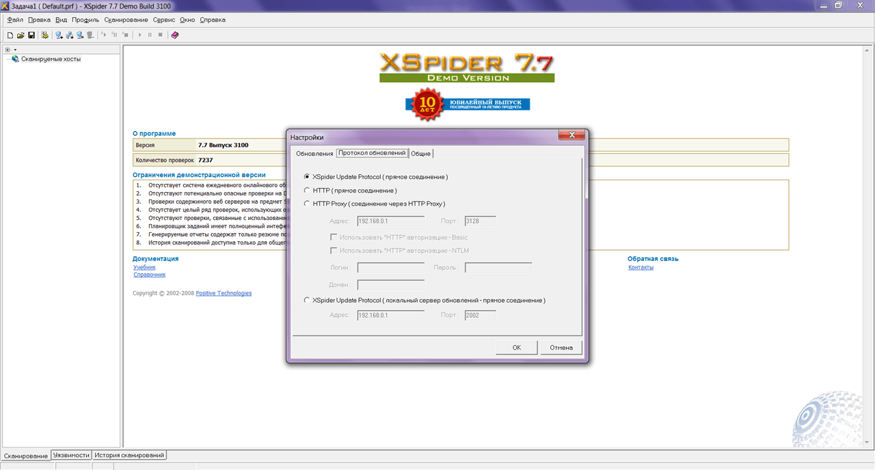
Task: Switch to История сканирований tab
Action: [129, 455]
